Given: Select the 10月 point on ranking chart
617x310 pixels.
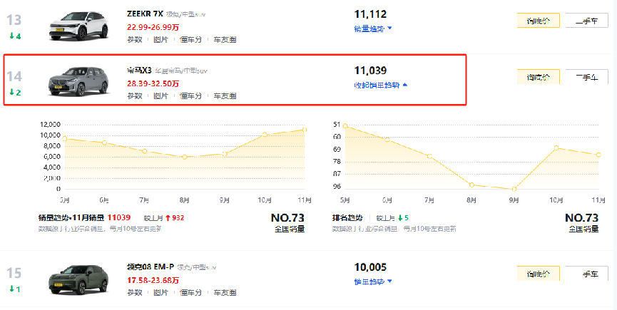Looking at the screenshot, I should 556,148.
